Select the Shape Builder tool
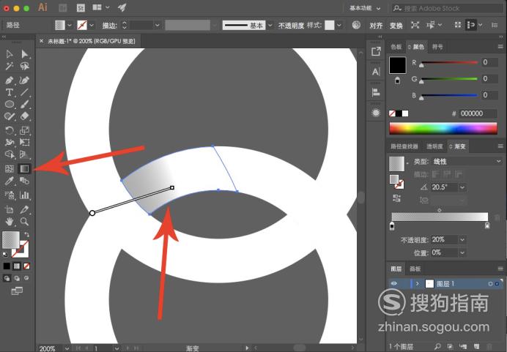This screenshot has width=507, height=352. pyautogui.click(x=10, y=154)
